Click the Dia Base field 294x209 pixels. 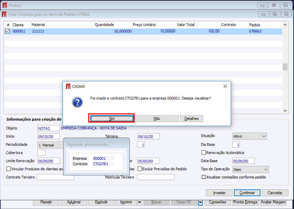coord(236,145)
